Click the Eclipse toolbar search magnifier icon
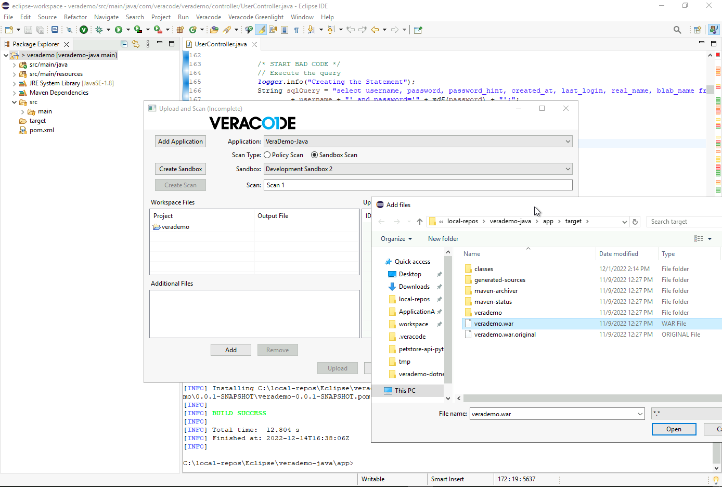 pos(677,30)
